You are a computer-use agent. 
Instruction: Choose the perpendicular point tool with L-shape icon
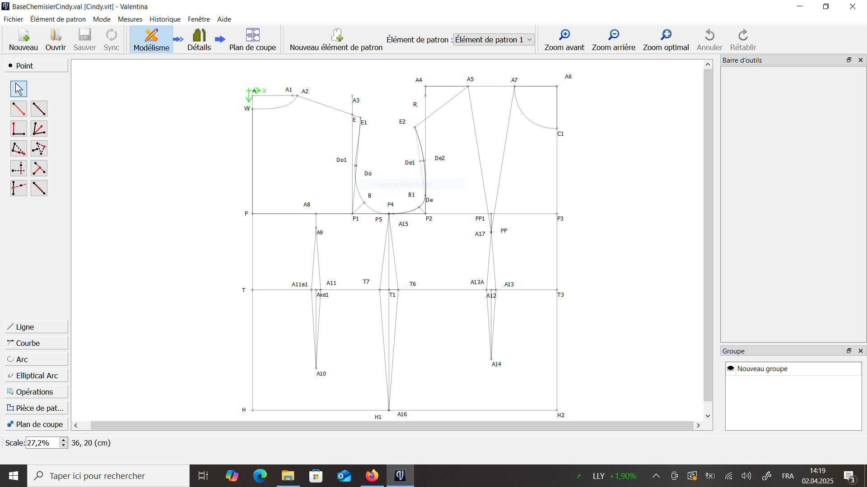19,129
